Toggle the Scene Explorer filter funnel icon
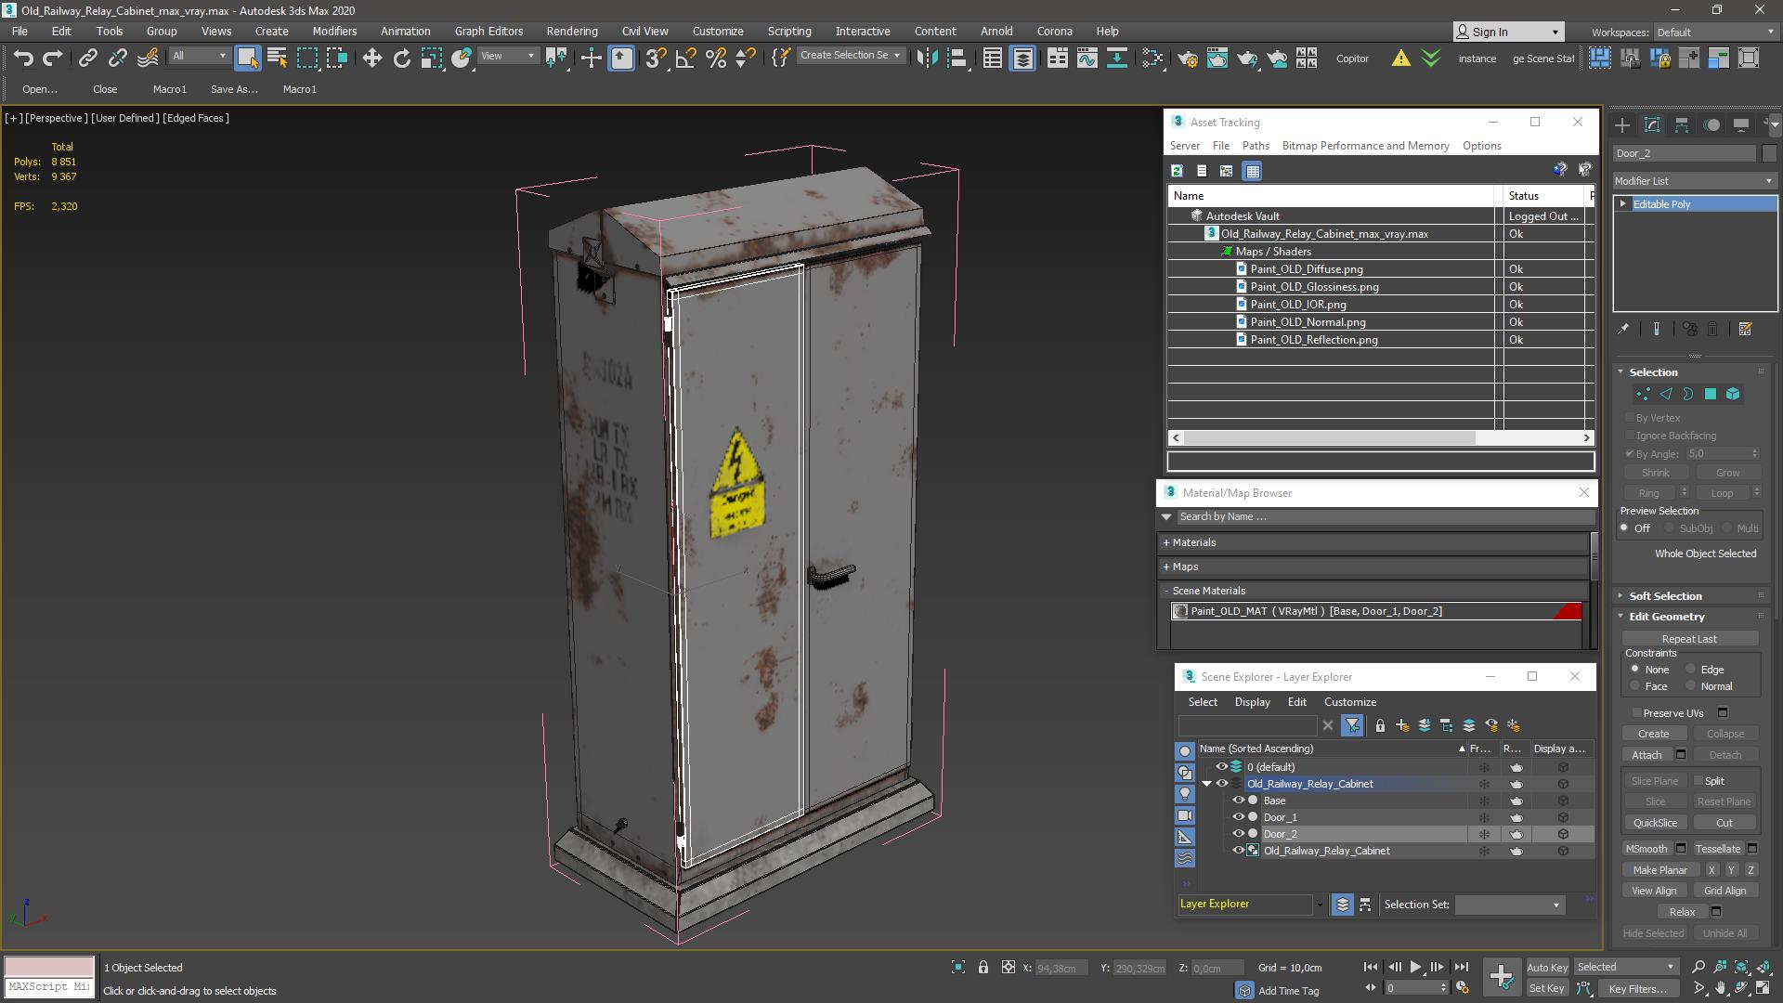The image size is (1783, 1003). click(1352, 725)
